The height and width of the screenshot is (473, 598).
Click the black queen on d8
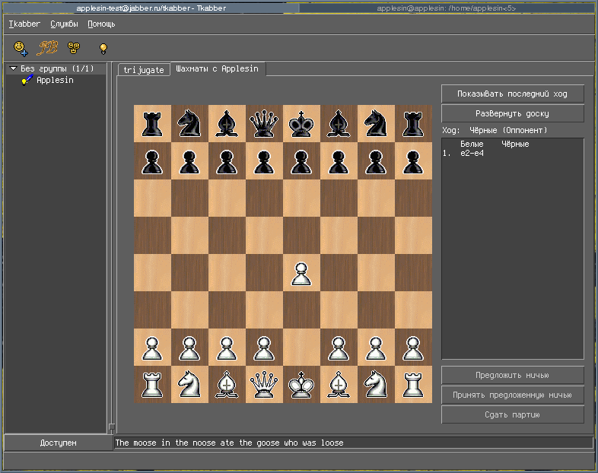pos(264,123)
